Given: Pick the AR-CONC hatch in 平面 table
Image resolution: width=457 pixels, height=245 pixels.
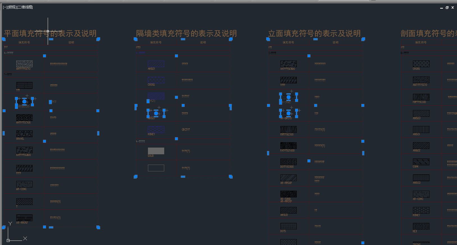Looking at the screenshot, I should [x=24, y=184].
